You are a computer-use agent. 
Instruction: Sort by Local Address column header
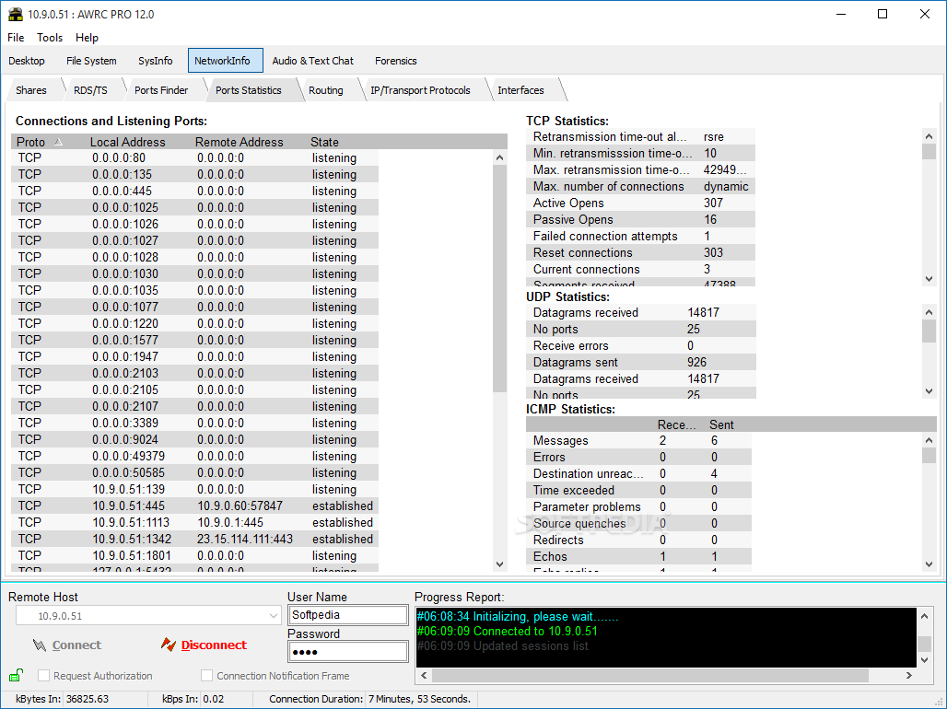[127, 142]
